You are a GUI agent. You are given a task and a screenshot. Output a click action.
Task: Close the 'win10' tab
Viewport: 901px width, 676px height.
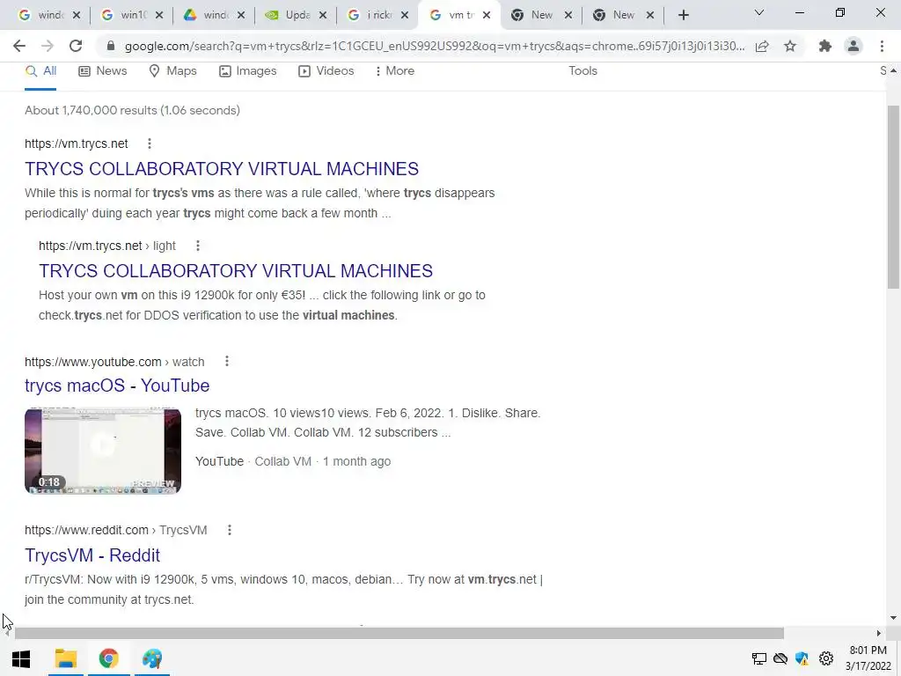159,15
